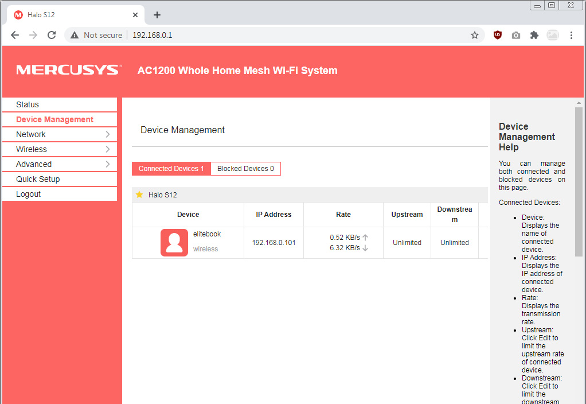
Task: Close the Halo S12 browser tab
Action: (x=135, y=15)
